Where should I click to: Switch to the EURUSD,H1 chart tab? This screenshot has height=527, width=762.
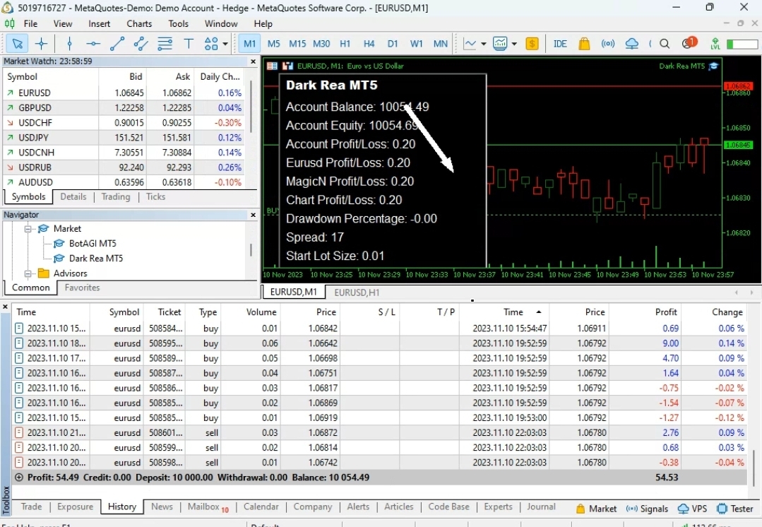(357, 292)
